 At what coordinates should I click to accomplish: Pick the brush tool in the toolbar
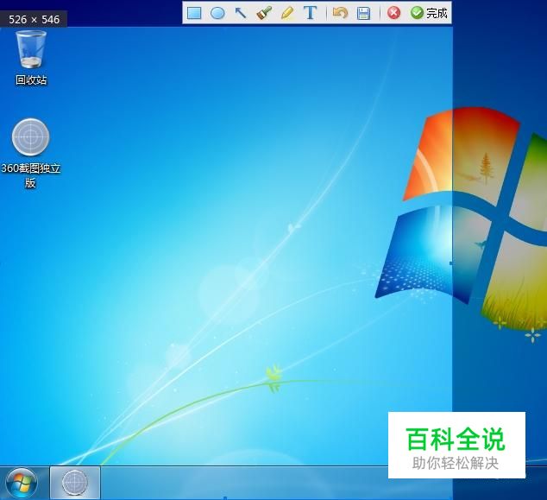(x=264, y=13)
